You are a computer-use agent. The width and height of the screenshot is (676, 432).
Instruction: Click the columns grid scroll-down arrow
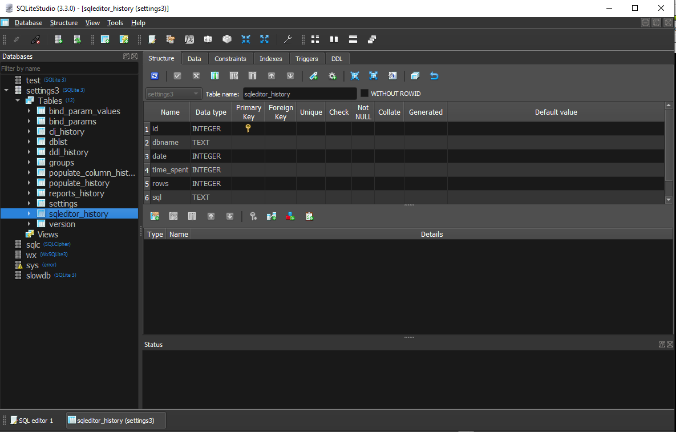tap(669, 200)
